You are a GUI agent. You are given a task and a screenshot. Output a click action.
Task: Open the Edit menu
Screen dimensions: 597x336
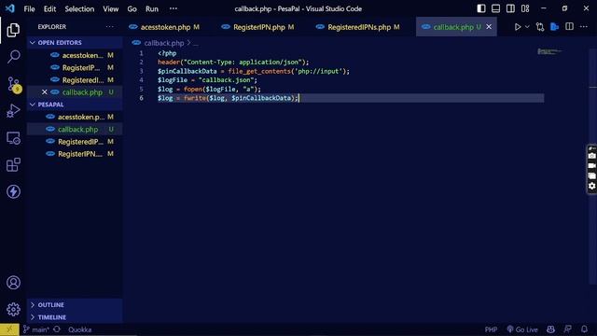coord(49,8)
